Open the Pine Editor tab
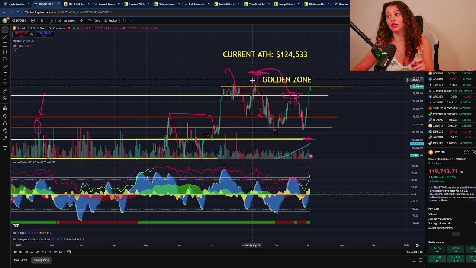476x268 pixels. 20,260
